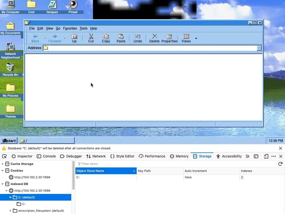Screen dimensions: 285x214
Task: Click the Paste toolbar button
Action: tap(121, 38)
